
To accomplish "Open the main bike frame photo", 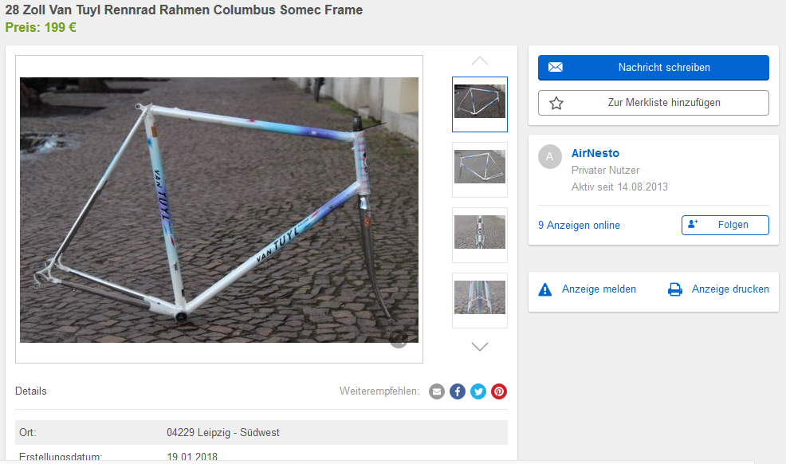I will [219, 210].
